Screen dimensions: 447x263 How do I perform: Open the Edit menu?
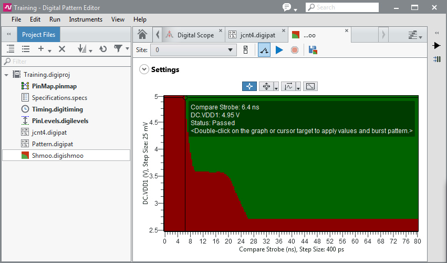coord(35,19)
